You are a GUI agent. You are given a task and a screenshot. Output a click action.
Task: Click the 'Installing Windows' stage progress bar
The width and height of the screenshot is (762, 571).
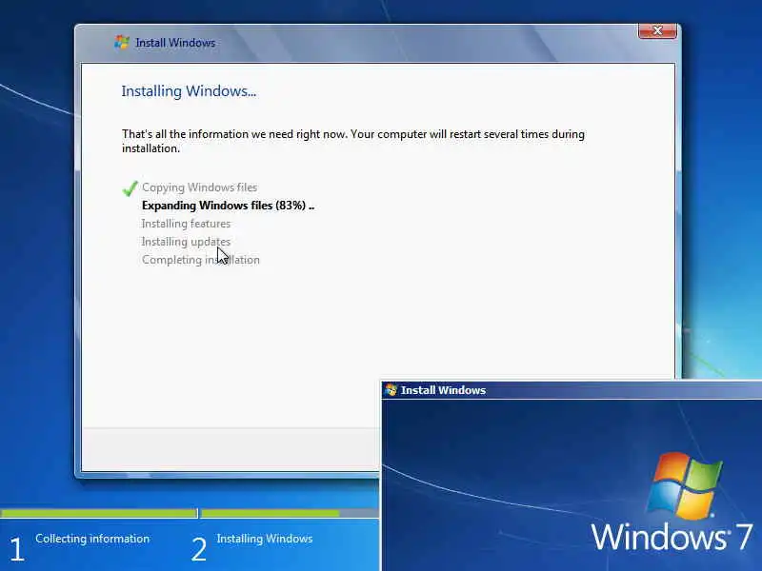tap(290, 513)
